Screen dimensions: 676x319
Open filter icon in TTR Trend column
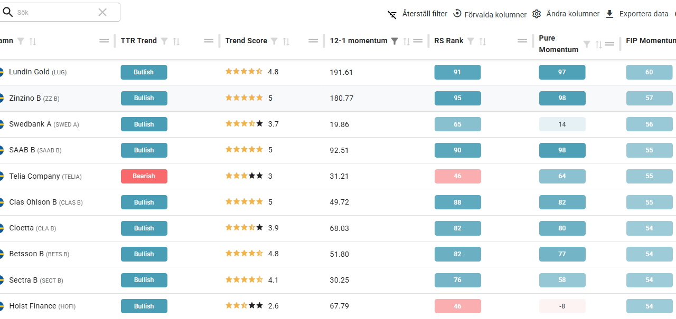[164, 41]
